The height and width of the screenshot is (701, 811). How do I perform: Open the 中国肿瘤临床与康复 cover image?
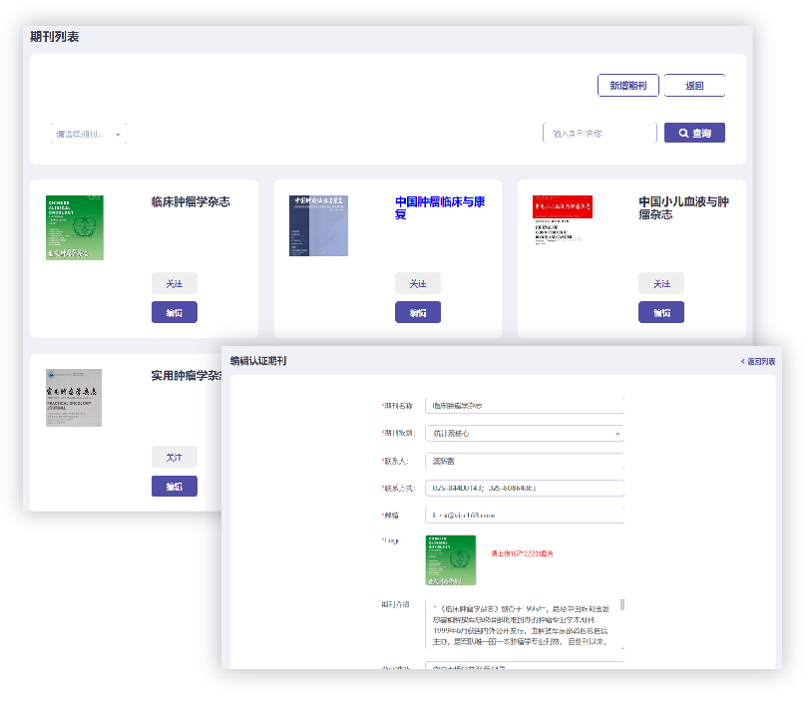[x=318, y=225]
